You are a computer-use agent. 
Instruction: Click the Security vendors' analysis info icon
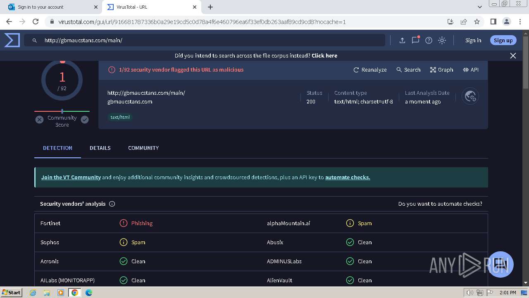point(112,204)
